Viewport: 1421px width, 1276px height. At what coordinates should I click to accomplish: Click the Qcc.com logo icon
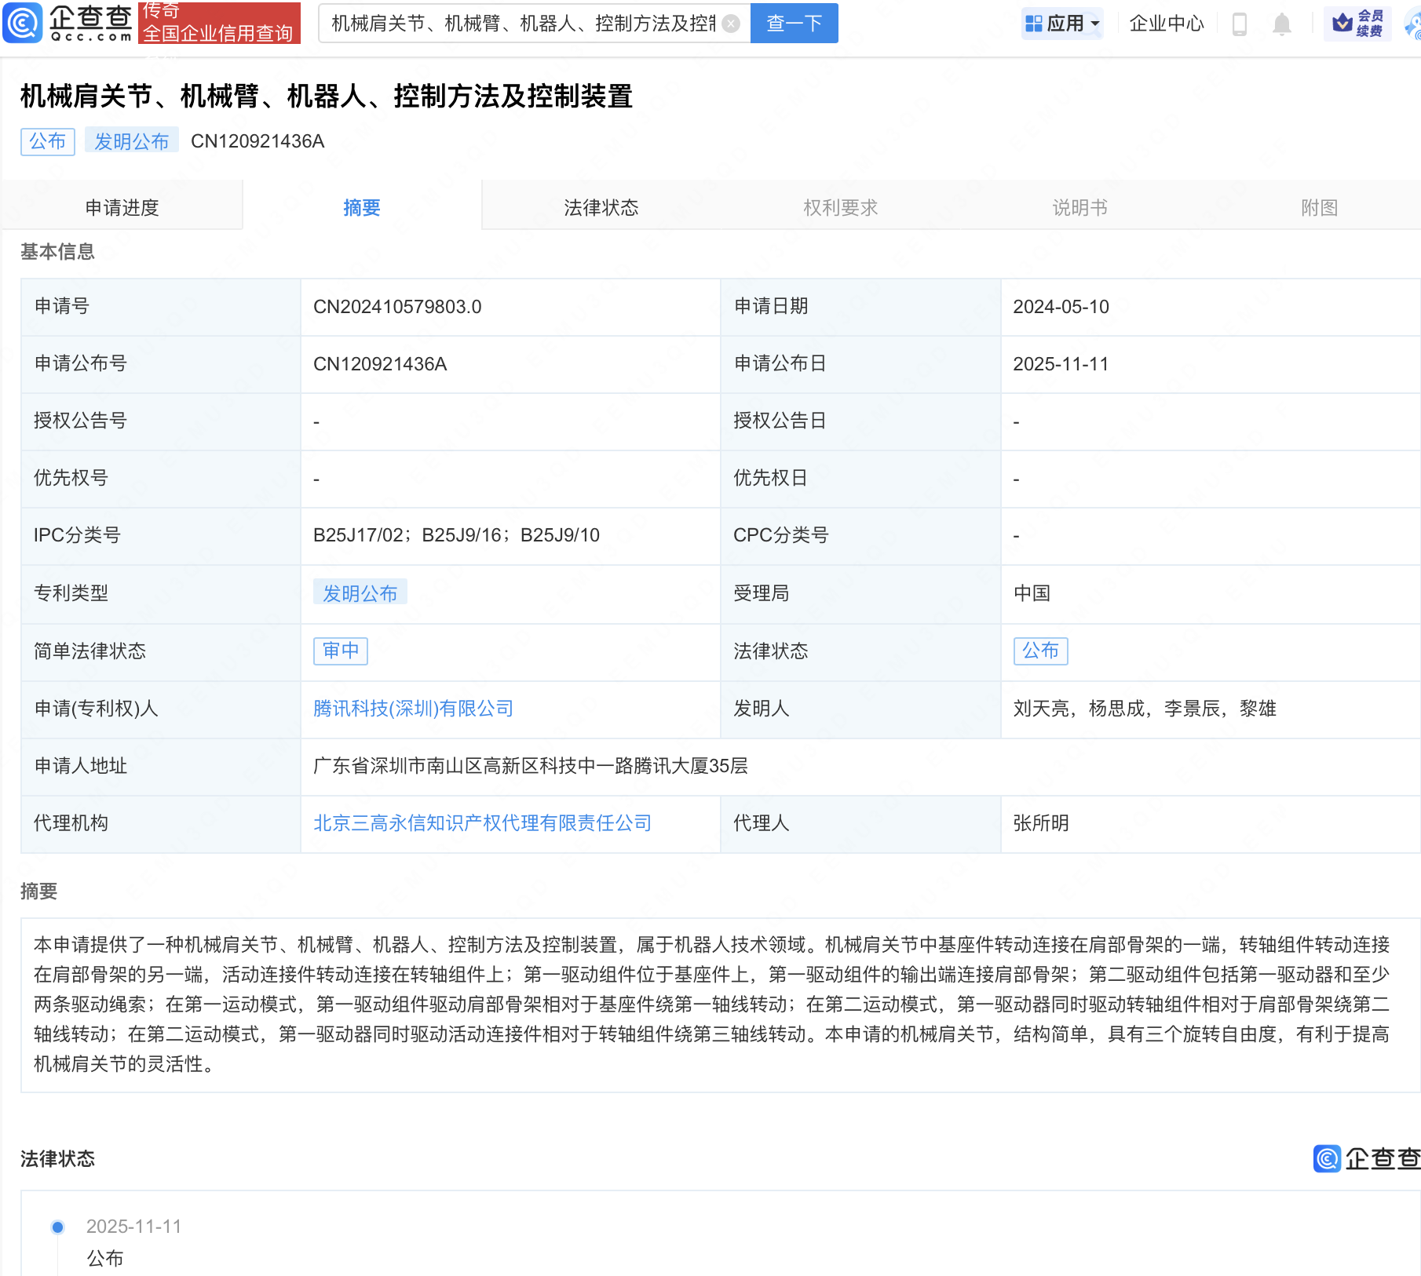24,23
